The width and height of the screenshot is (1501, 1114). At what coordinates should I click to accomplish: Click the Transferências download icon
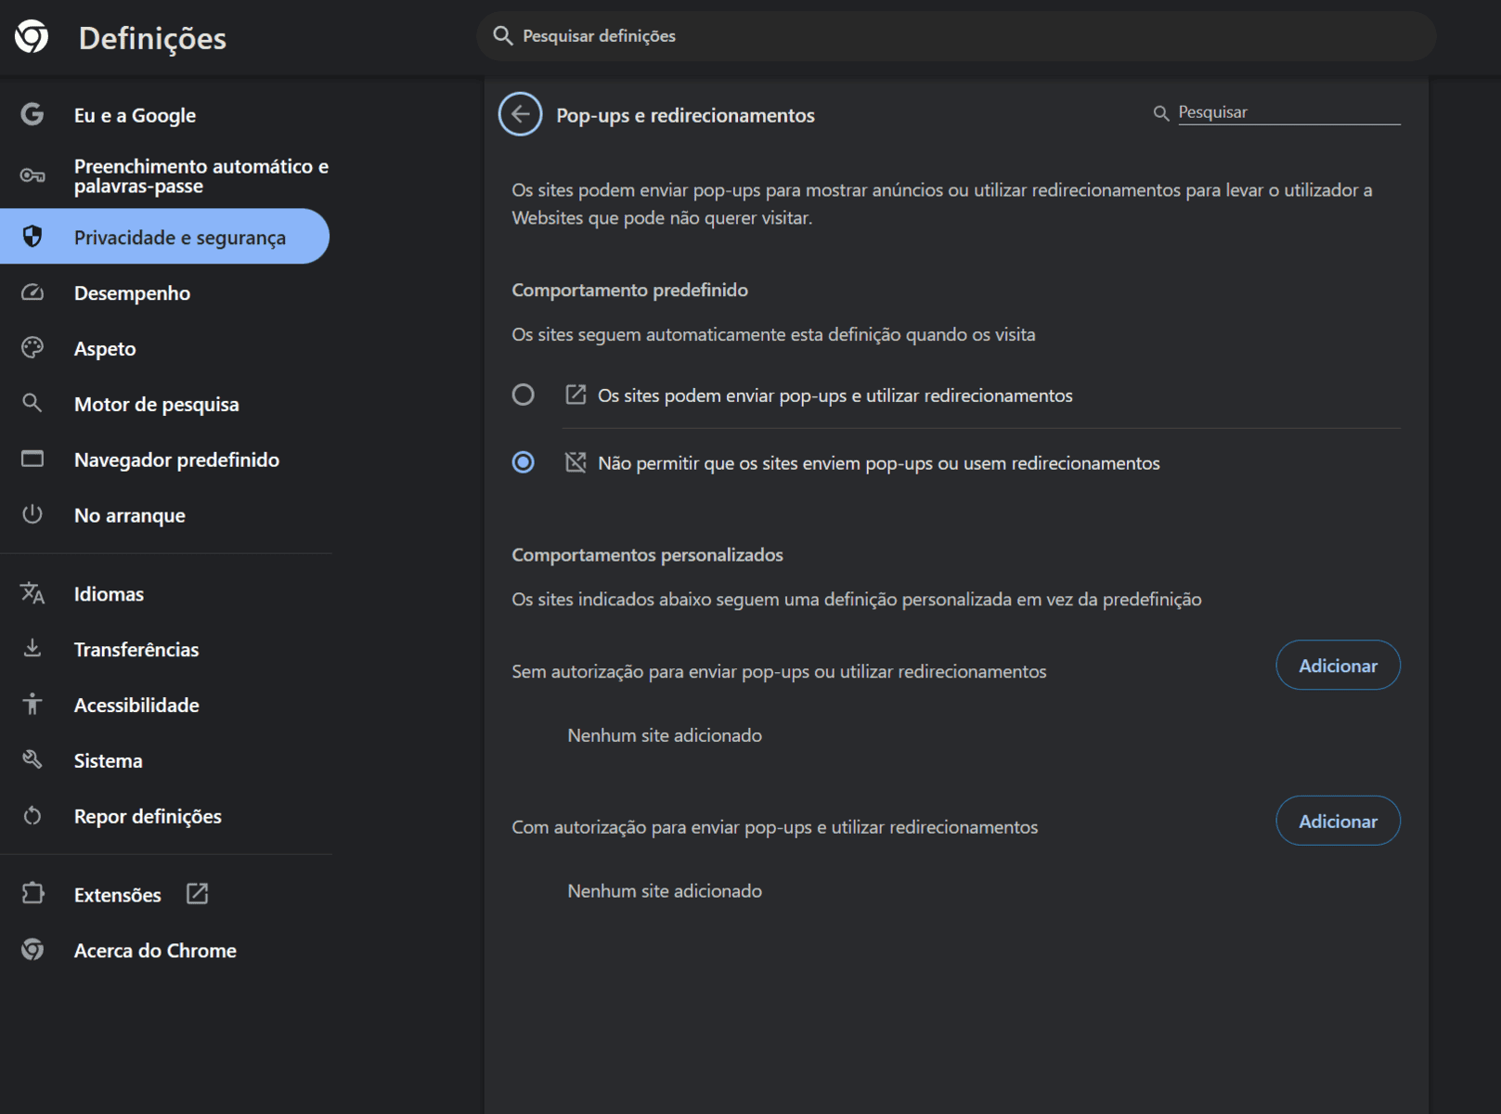[x=32, y=648]
